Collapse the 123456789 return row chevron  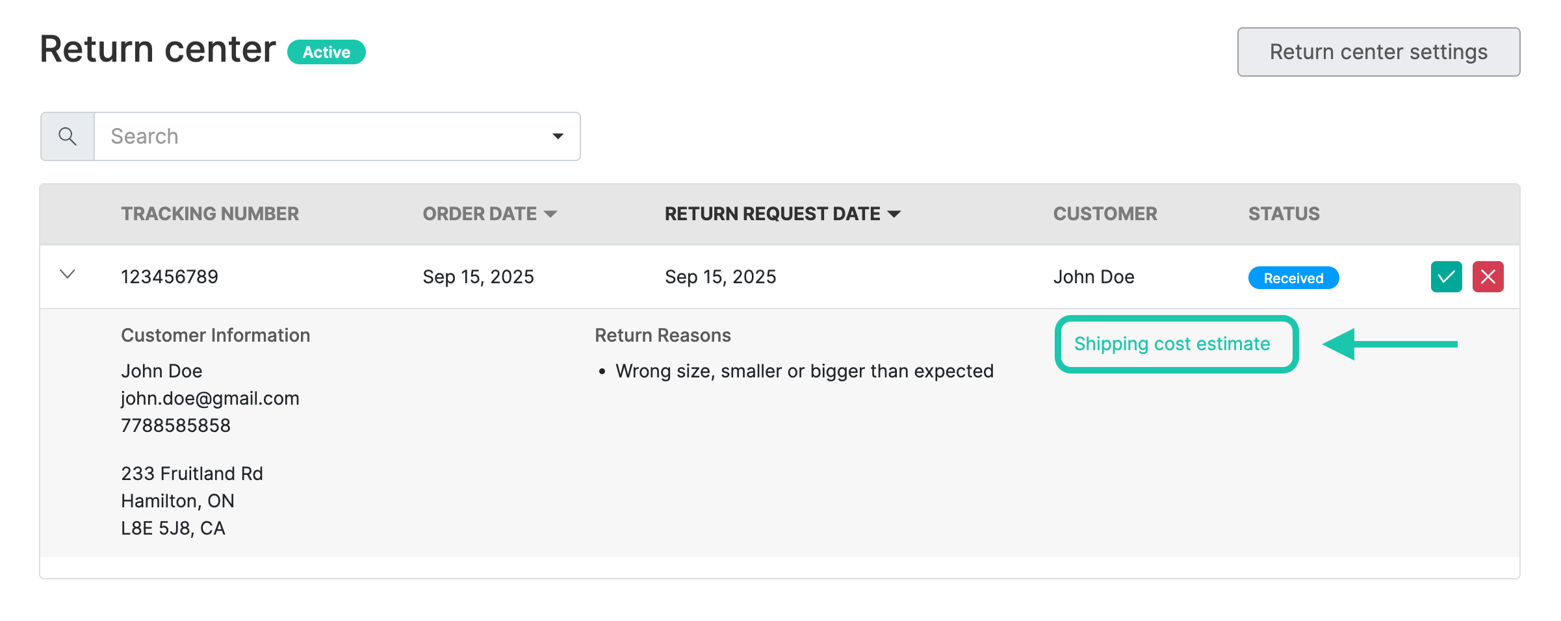(68, 275)
